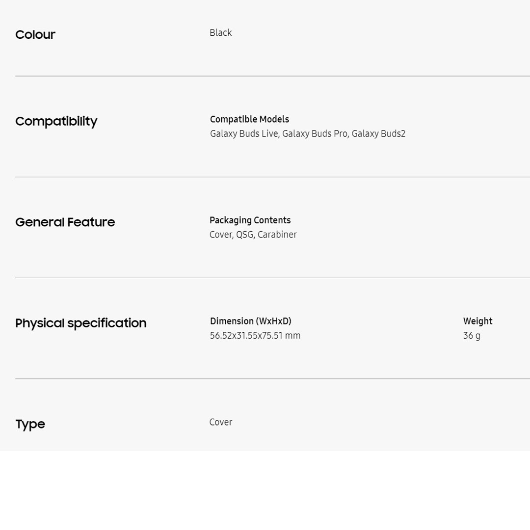Click the Dimension (WxHxD) label
This screenshot has height=530, width=530.
(251, 321)
